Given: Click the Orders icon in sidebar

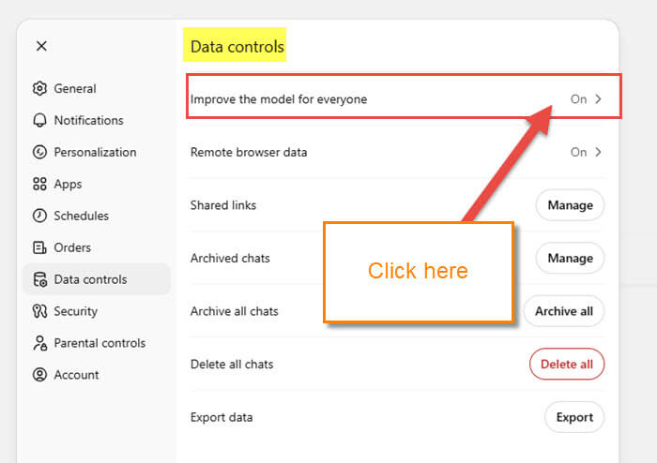Looking at the screenshot, I should 39,248.
